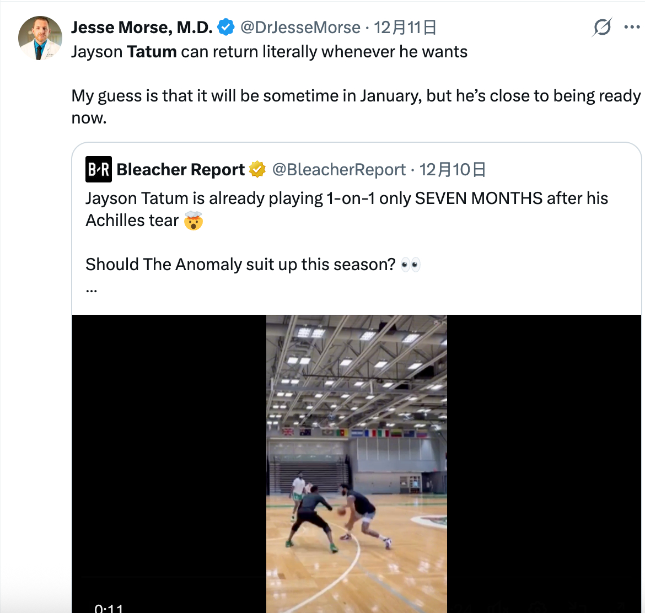
Task: Click the bold word Tatum
Action: [x=152, y=52]
